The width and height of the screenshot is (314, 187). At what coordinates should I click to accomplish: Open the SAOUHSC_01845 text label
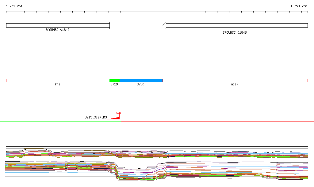click(x=57, y=30)
